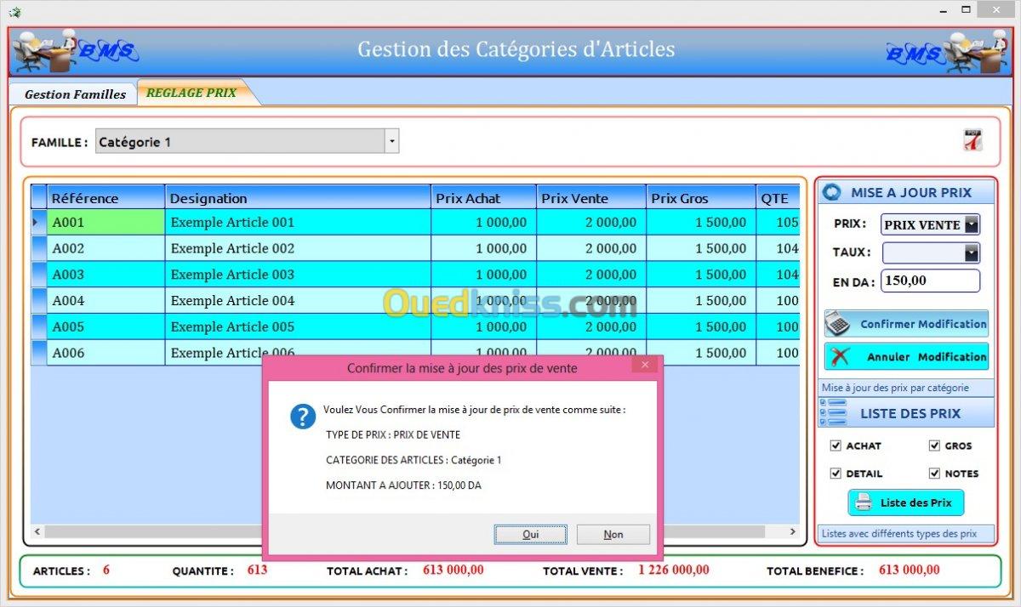The width and height of the screenshot is (1021, 607).
Task: Click the PDF export icon
Action: (x=973, y=140)
